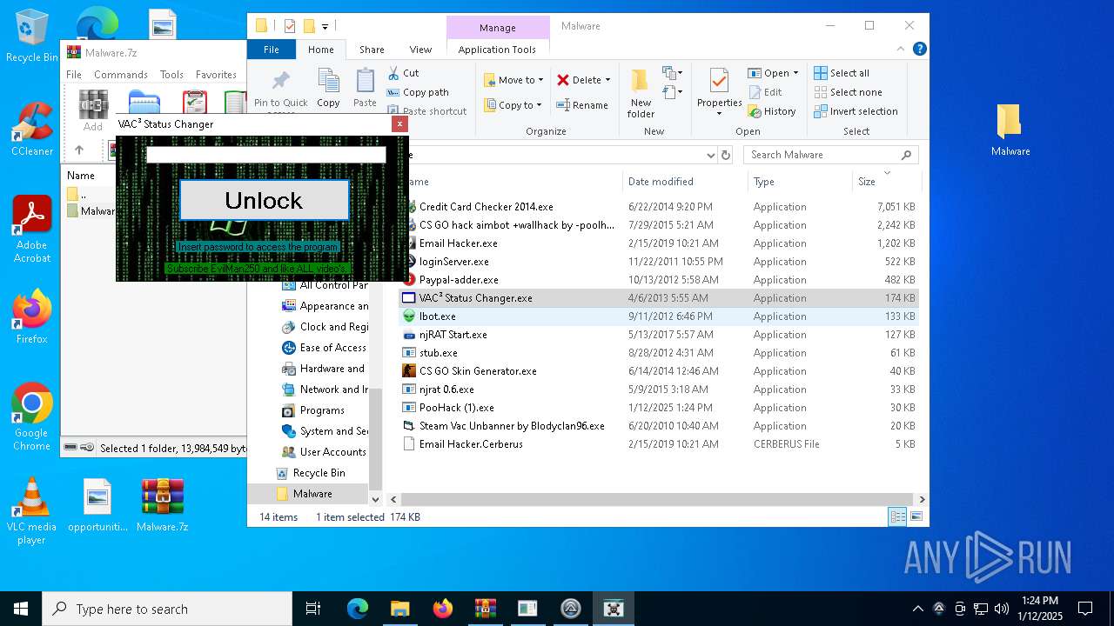This screenshot has width=1114, height=626.
Task: Select the Home ribbon tab
Action: (x=320, y=50)
